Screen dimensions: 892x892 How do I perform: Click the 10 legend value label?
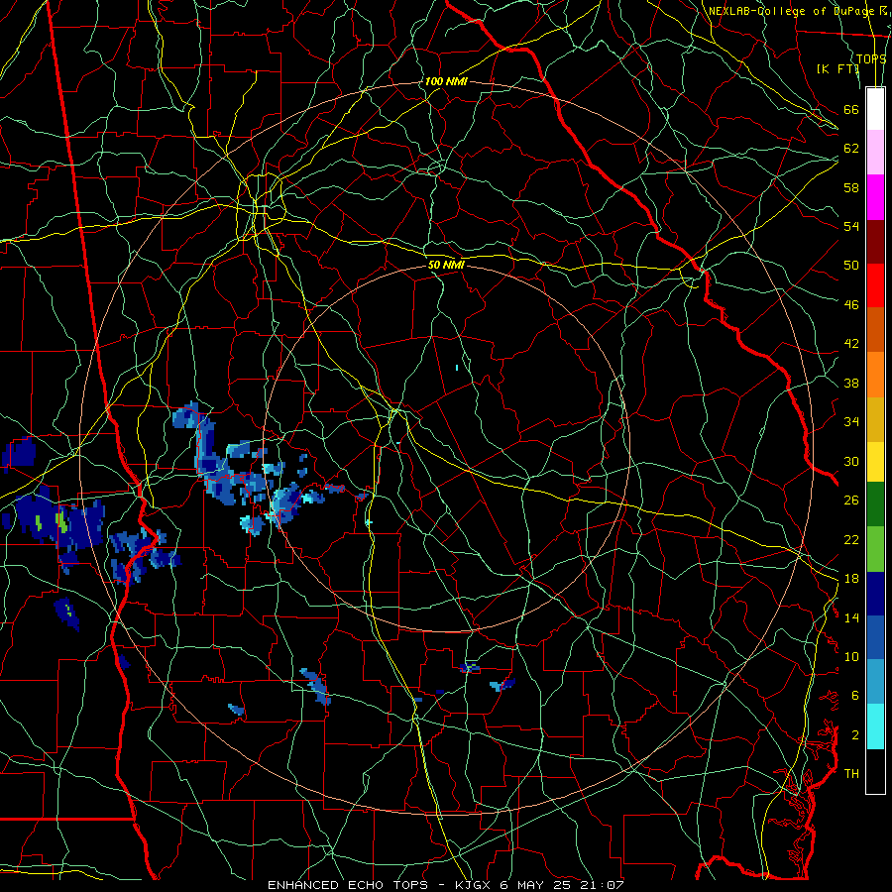(851, 656)
